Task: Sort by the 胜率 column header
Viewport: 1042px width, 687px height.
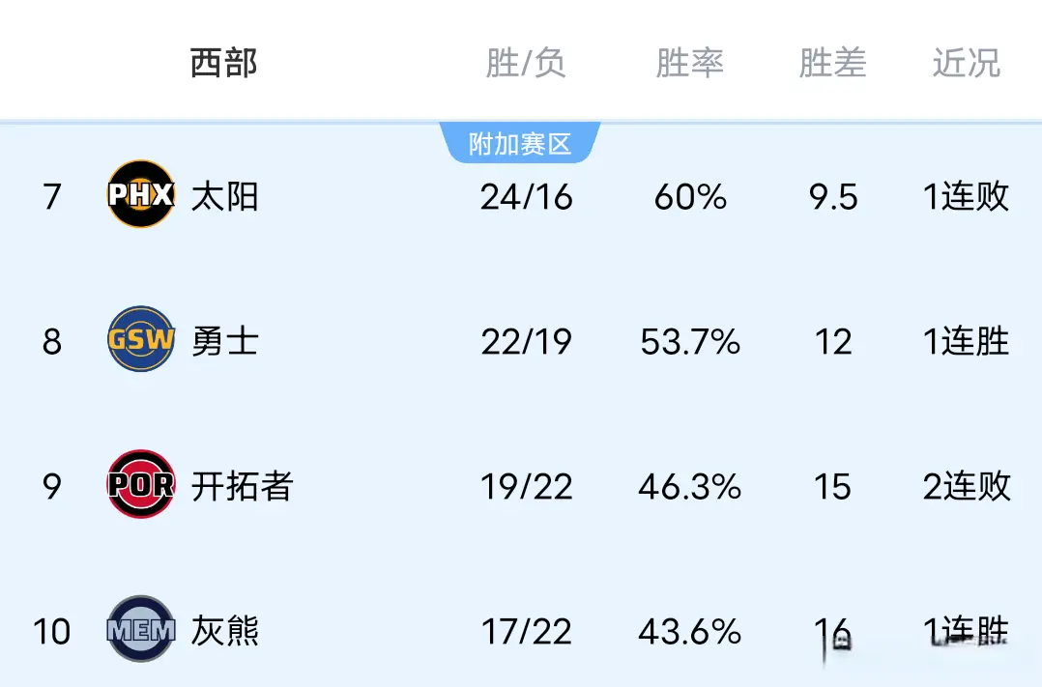Action: pos(689,63)
